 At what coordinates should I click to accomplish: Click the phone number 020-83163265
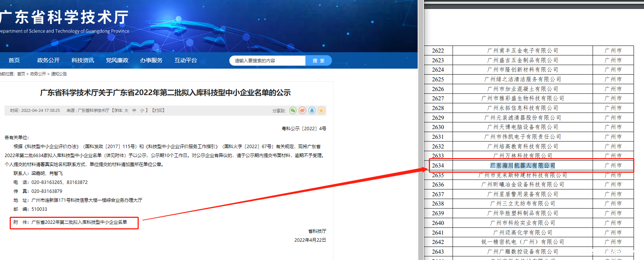click(x=47, y=182)
